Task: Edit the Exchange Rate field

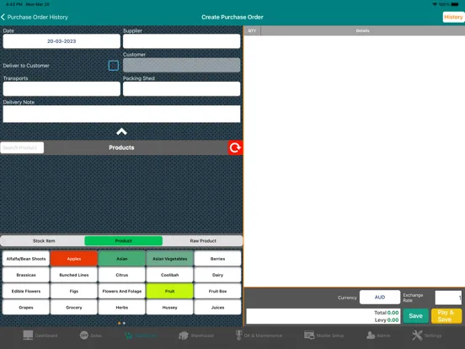Action: [x=448, y=298]
